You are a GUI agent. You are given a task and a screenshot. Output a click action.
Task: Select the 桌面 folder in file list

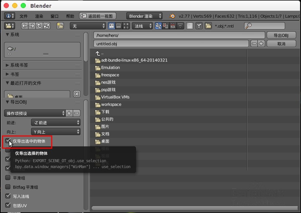click(102, 141)
